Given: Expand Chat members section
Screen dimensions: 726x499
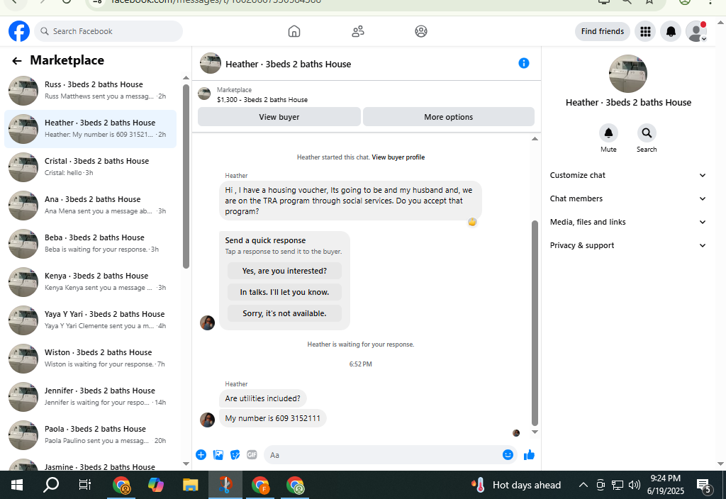Looking at the screenshot, I should point(628,198).
